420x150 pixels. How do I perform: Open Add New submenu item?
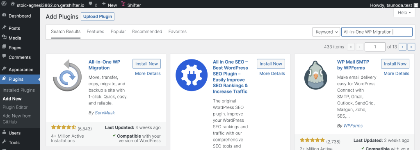coord(12,99)
